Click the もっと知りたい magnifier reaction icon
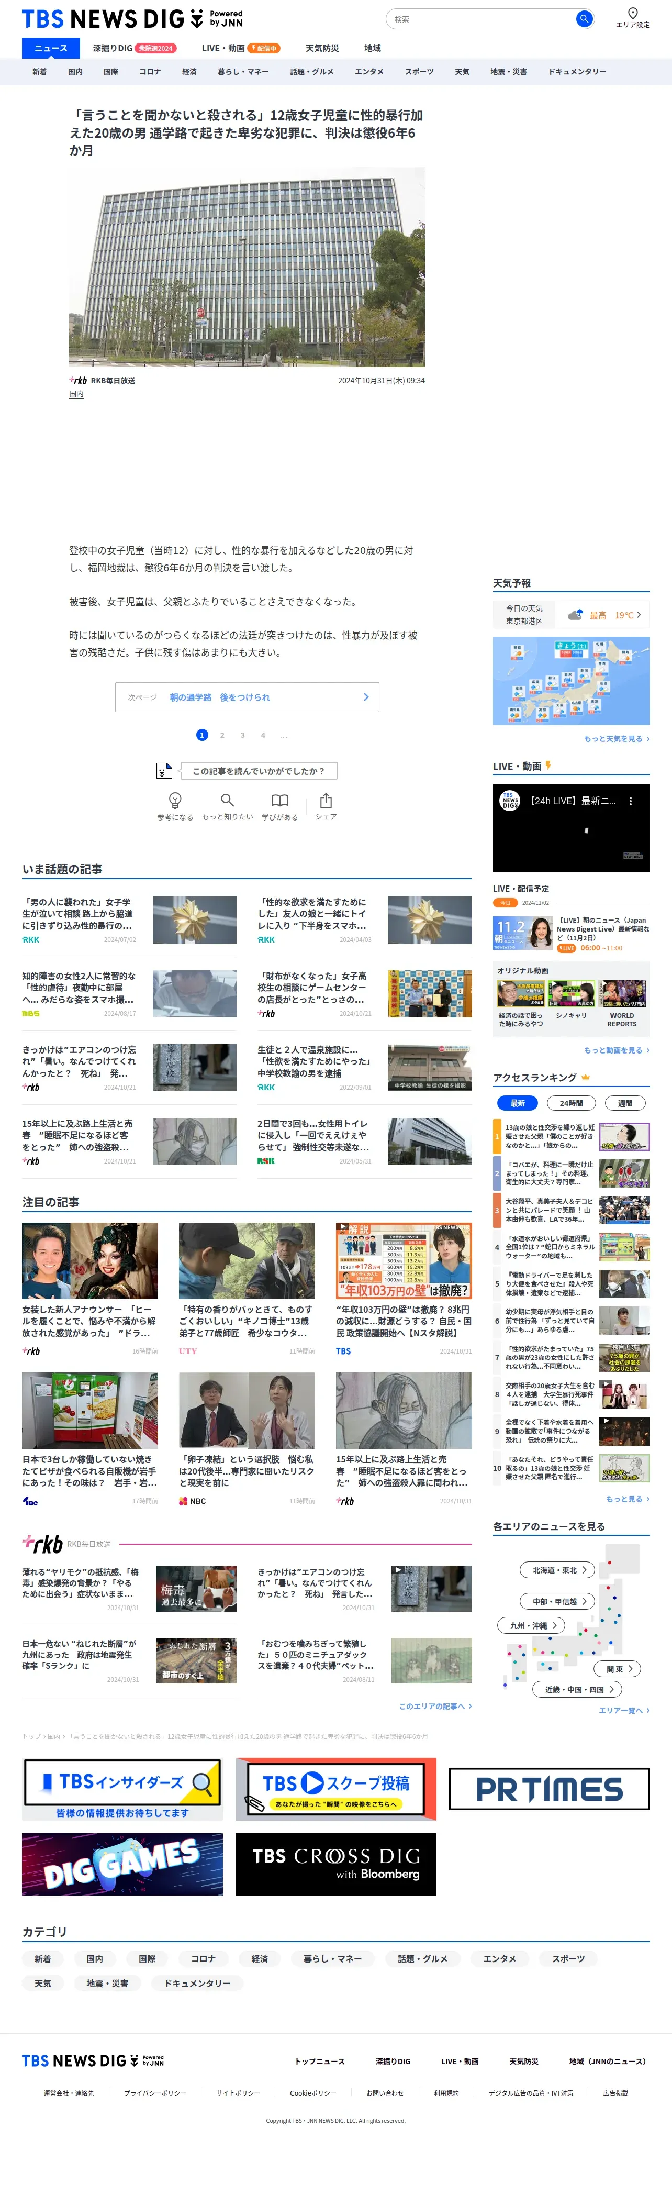Screen dimensions: 672x2194 [228, 800]
